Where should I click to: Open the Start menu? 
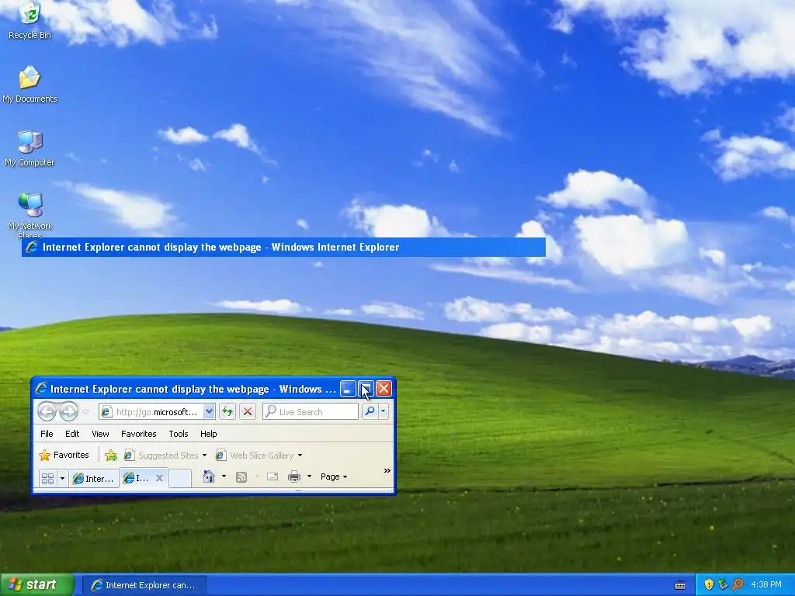(36, 585)
